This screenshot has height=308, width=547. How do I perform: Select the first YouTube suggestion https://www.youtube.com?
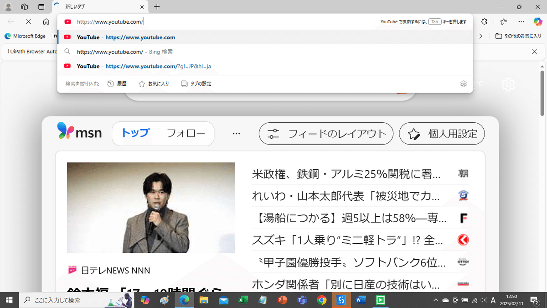[265, 37]
